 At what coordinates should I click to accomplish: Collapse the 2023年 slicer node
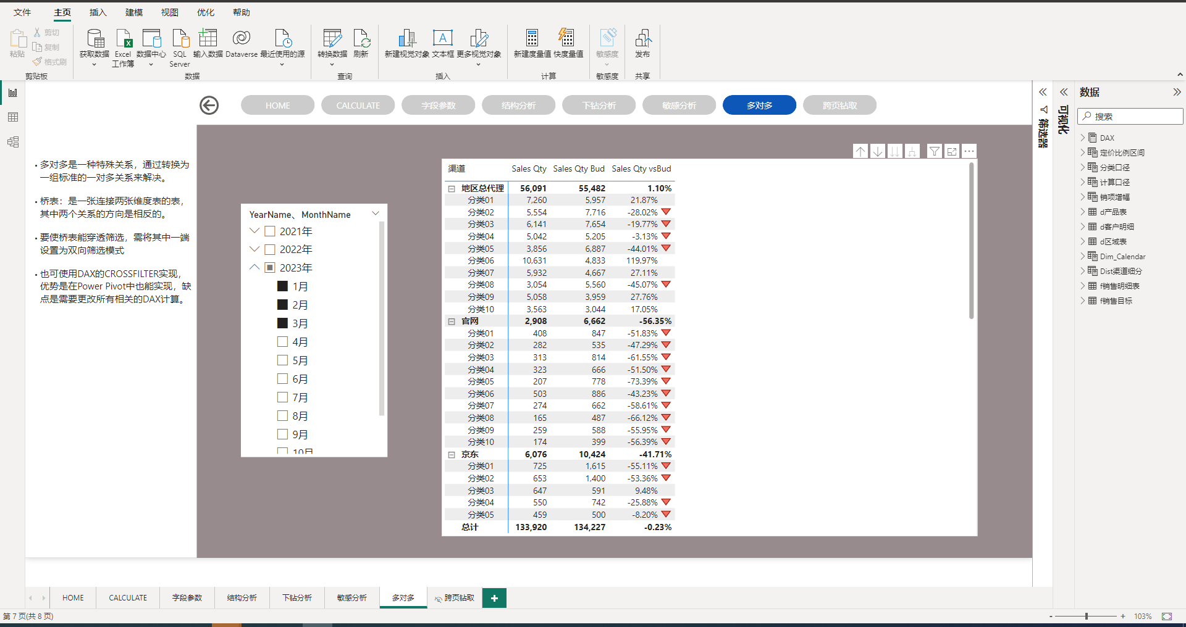254,267
